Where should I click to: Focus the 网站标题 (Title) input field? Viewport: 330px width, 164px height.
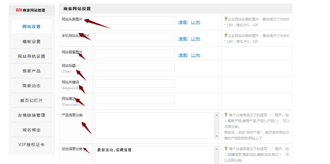tap(135, 67)
